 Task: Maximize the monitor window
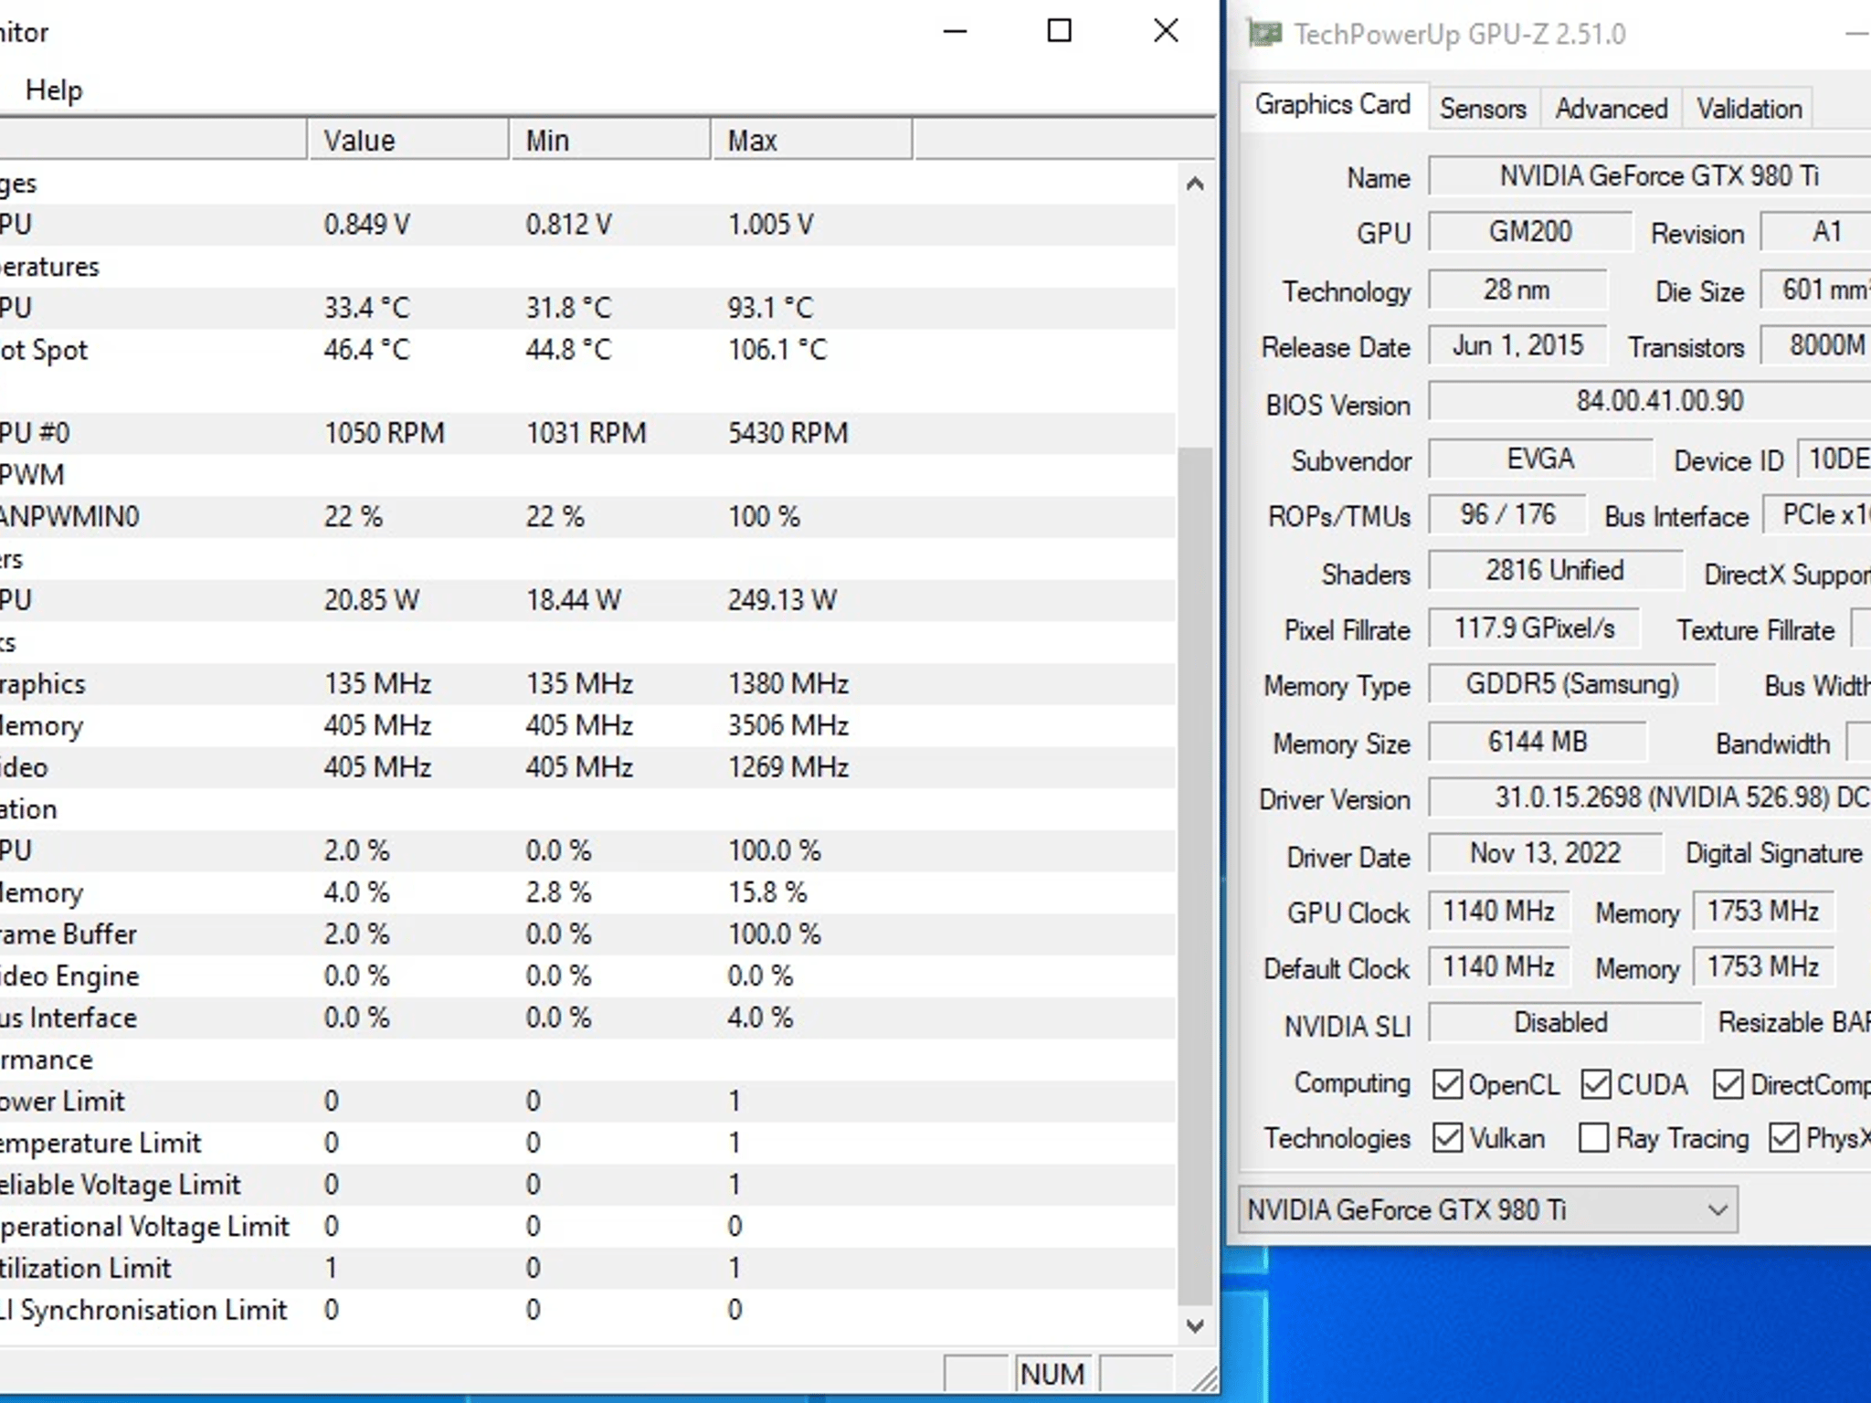point(1060,32)
